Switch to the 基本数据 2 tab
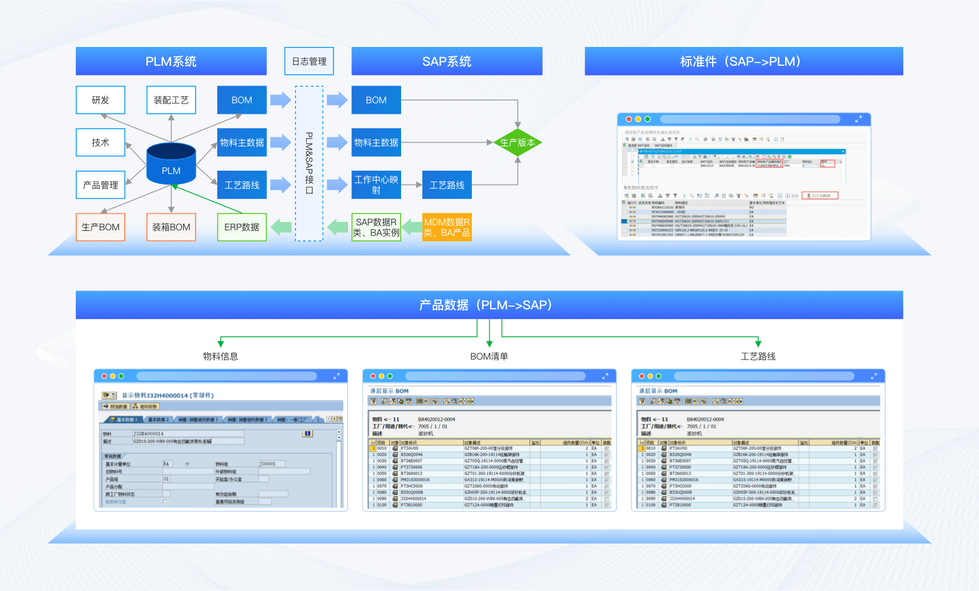This screenshot has height=591, width=979. [158, 420]
